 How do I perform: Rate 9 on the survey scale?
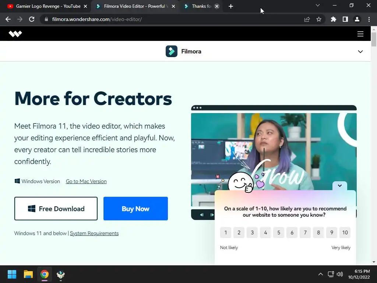coord(332,233)
